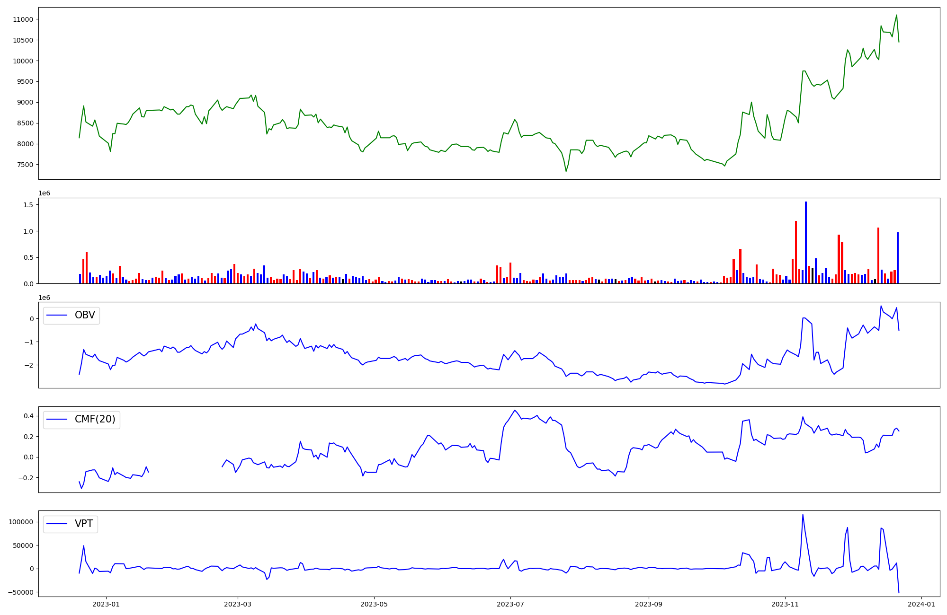This screenshot has height=615, width=947.
Task: Click the 2023-05 x-axis date label
Action: [374, 604]
